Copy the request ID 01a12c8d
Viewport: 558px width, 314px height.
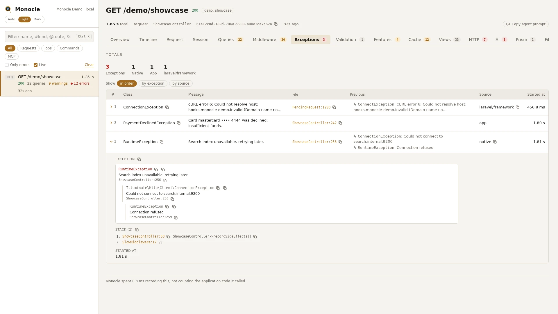coord(276,24)
